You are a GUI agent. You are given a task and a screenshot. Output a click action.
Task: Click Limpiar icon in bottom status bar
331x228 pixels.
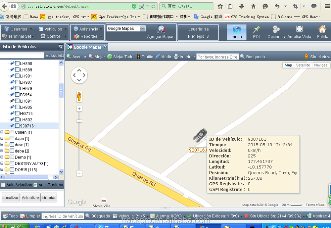23,216
